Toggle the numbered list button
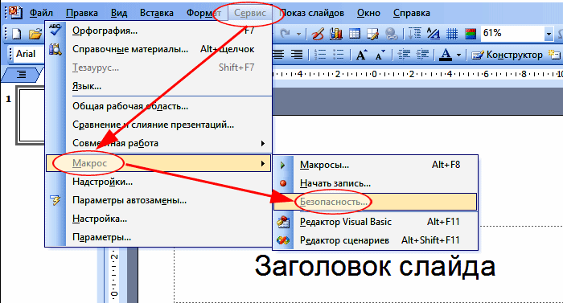563x303 pixels. point(319,55)
